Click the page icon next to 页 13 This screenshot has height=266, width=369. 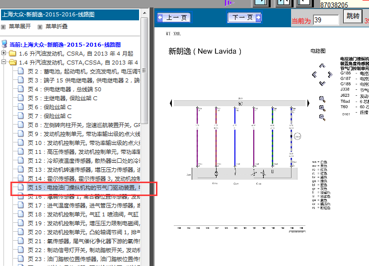click(x=21, y=169)
